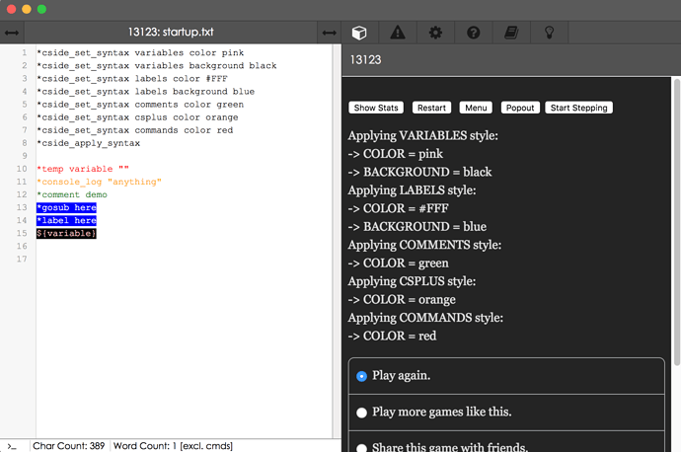681x452 pixels.
Task: Click the Popout button
Action: point(520,108)
